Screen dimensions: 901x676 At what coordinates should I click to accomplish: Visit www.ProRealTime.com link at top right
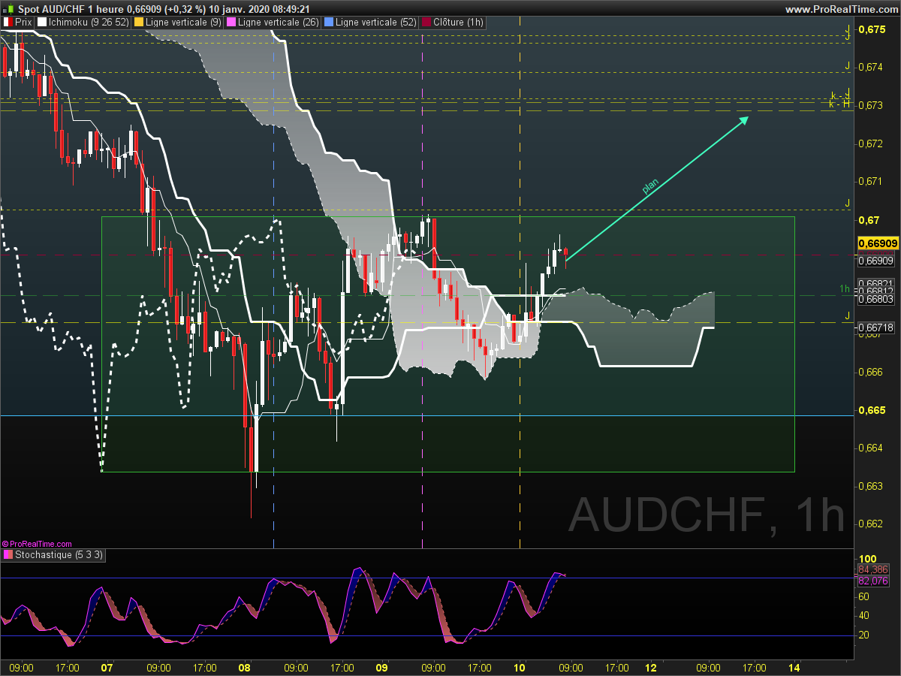tap(842, 9)
